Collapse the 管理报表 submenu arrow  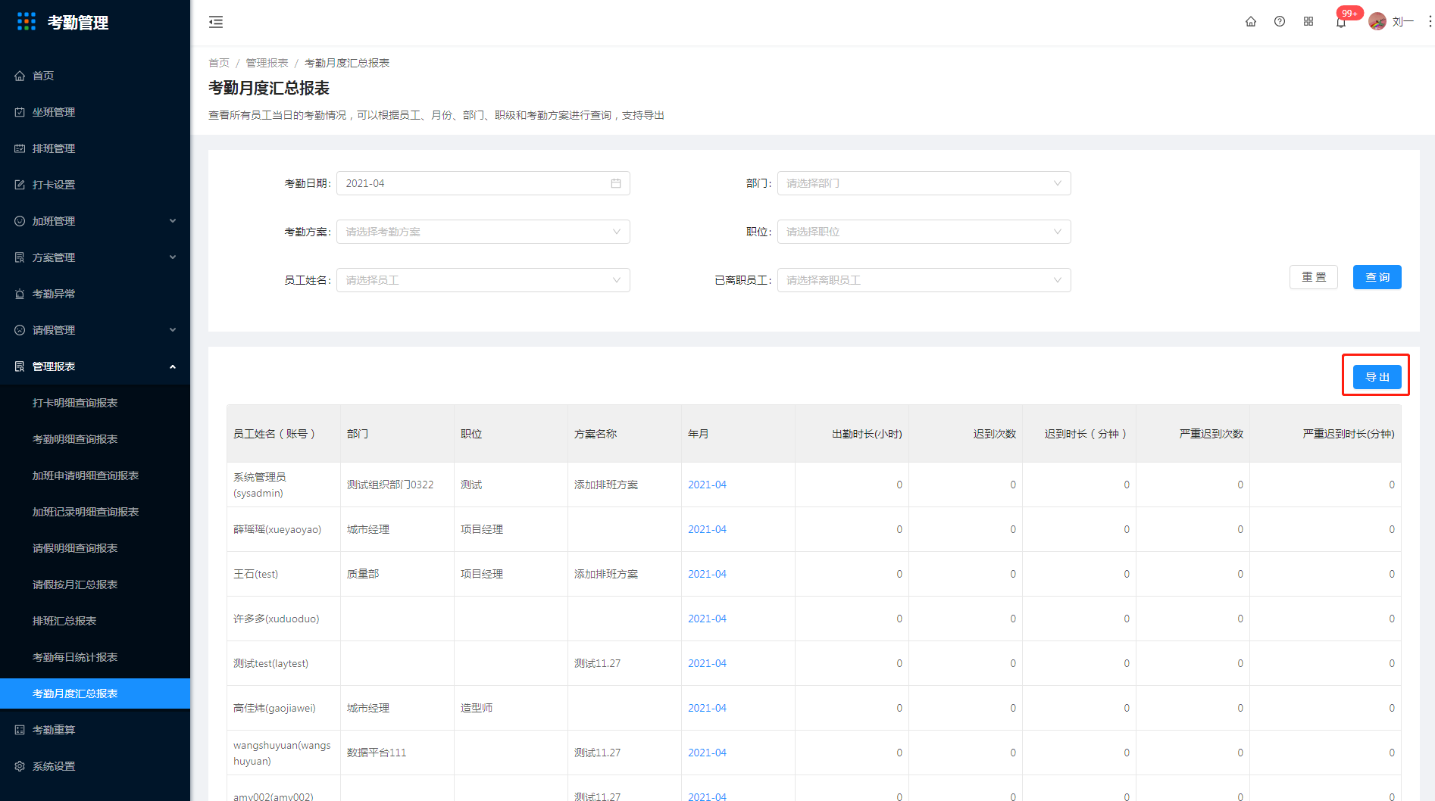pos(173,366)
